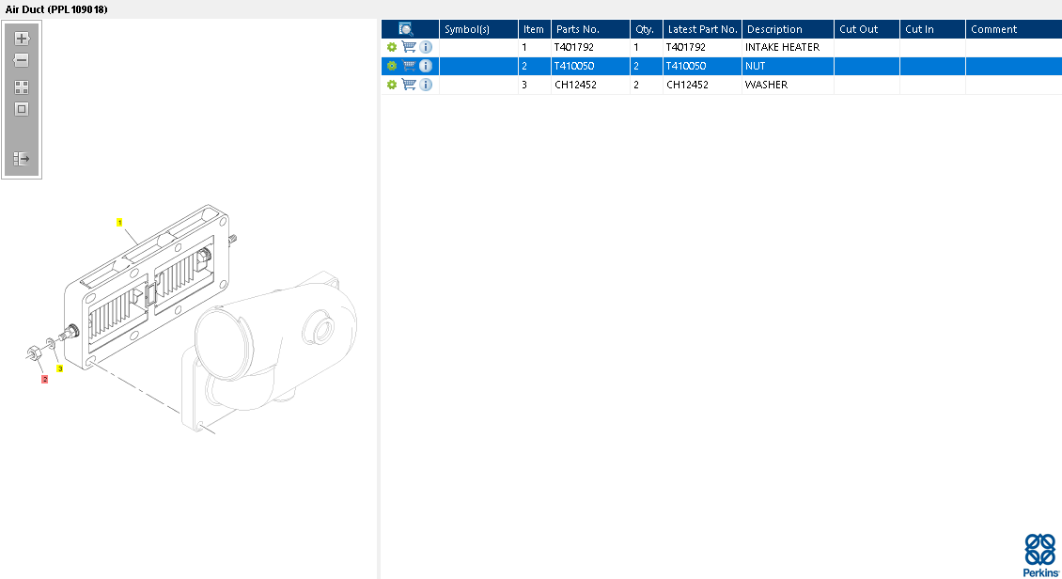
Task: Sort by Parts No. column header
Action: tap(590, 29)
